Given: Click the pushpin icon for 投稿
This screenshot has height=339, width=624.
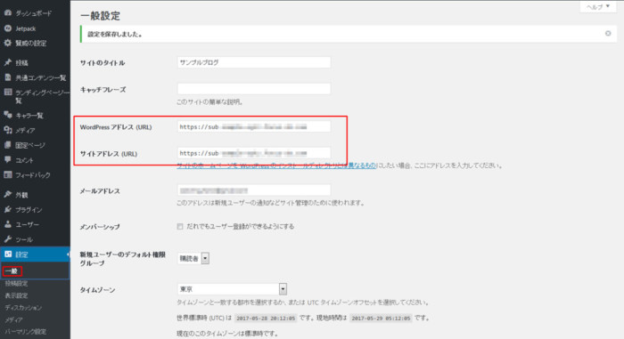Looking at the screenshot, I should (x=7, y=62).
